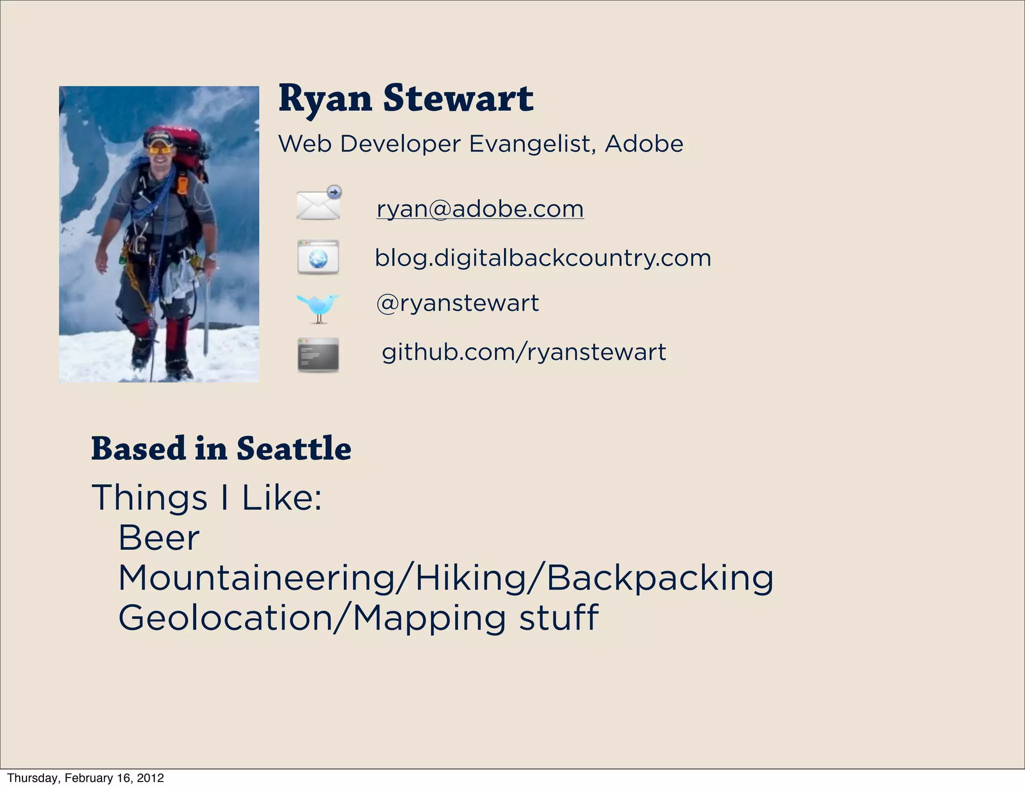Click the dark terminal window icon
The width and height of the screenshot is (1025, 789).
318,354
